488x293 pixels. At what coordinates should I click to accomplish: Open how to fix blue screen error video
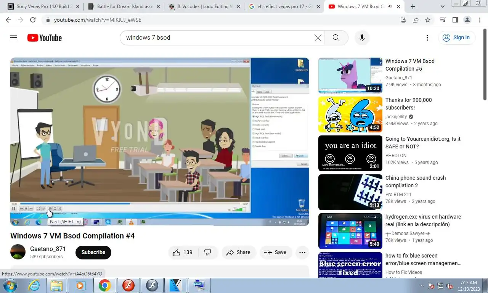423,259
